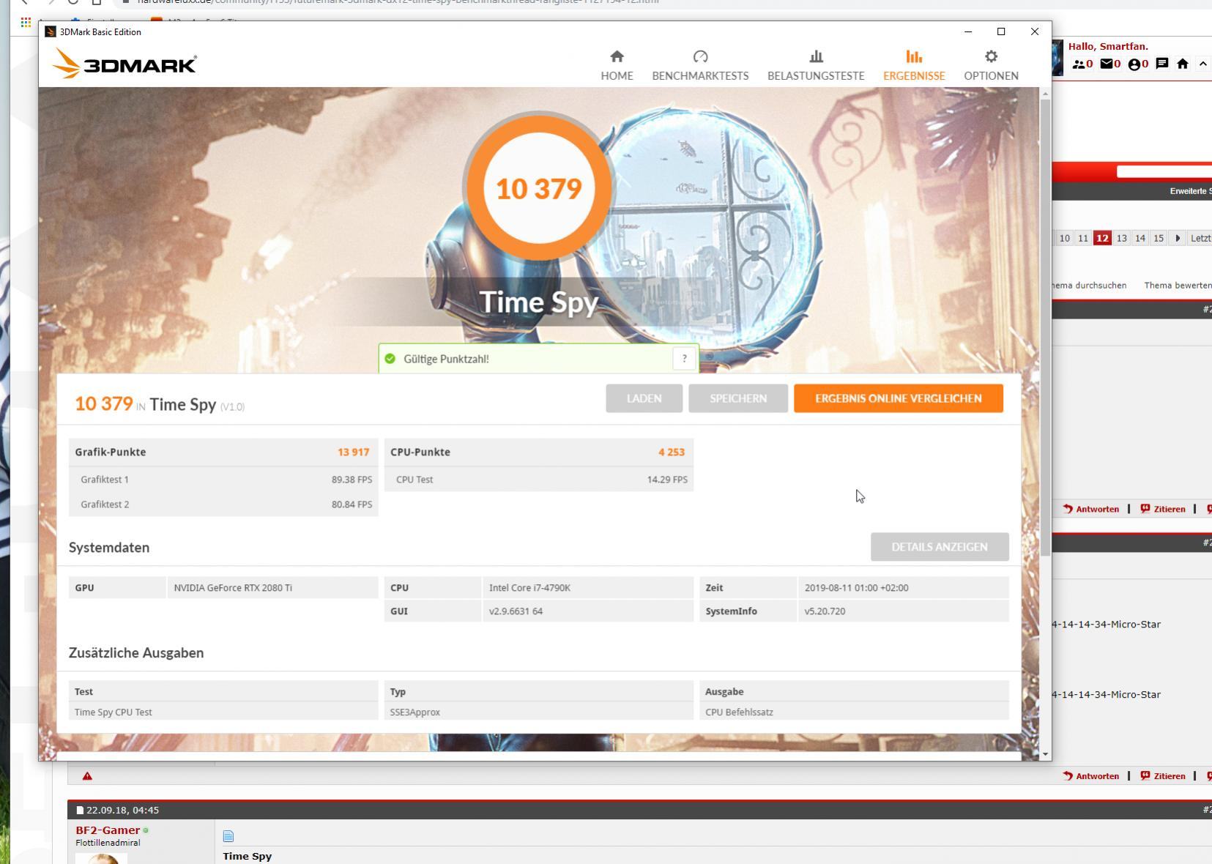Click forum profile notifications icon
1212x864 pixels.
click(1134, 64)
